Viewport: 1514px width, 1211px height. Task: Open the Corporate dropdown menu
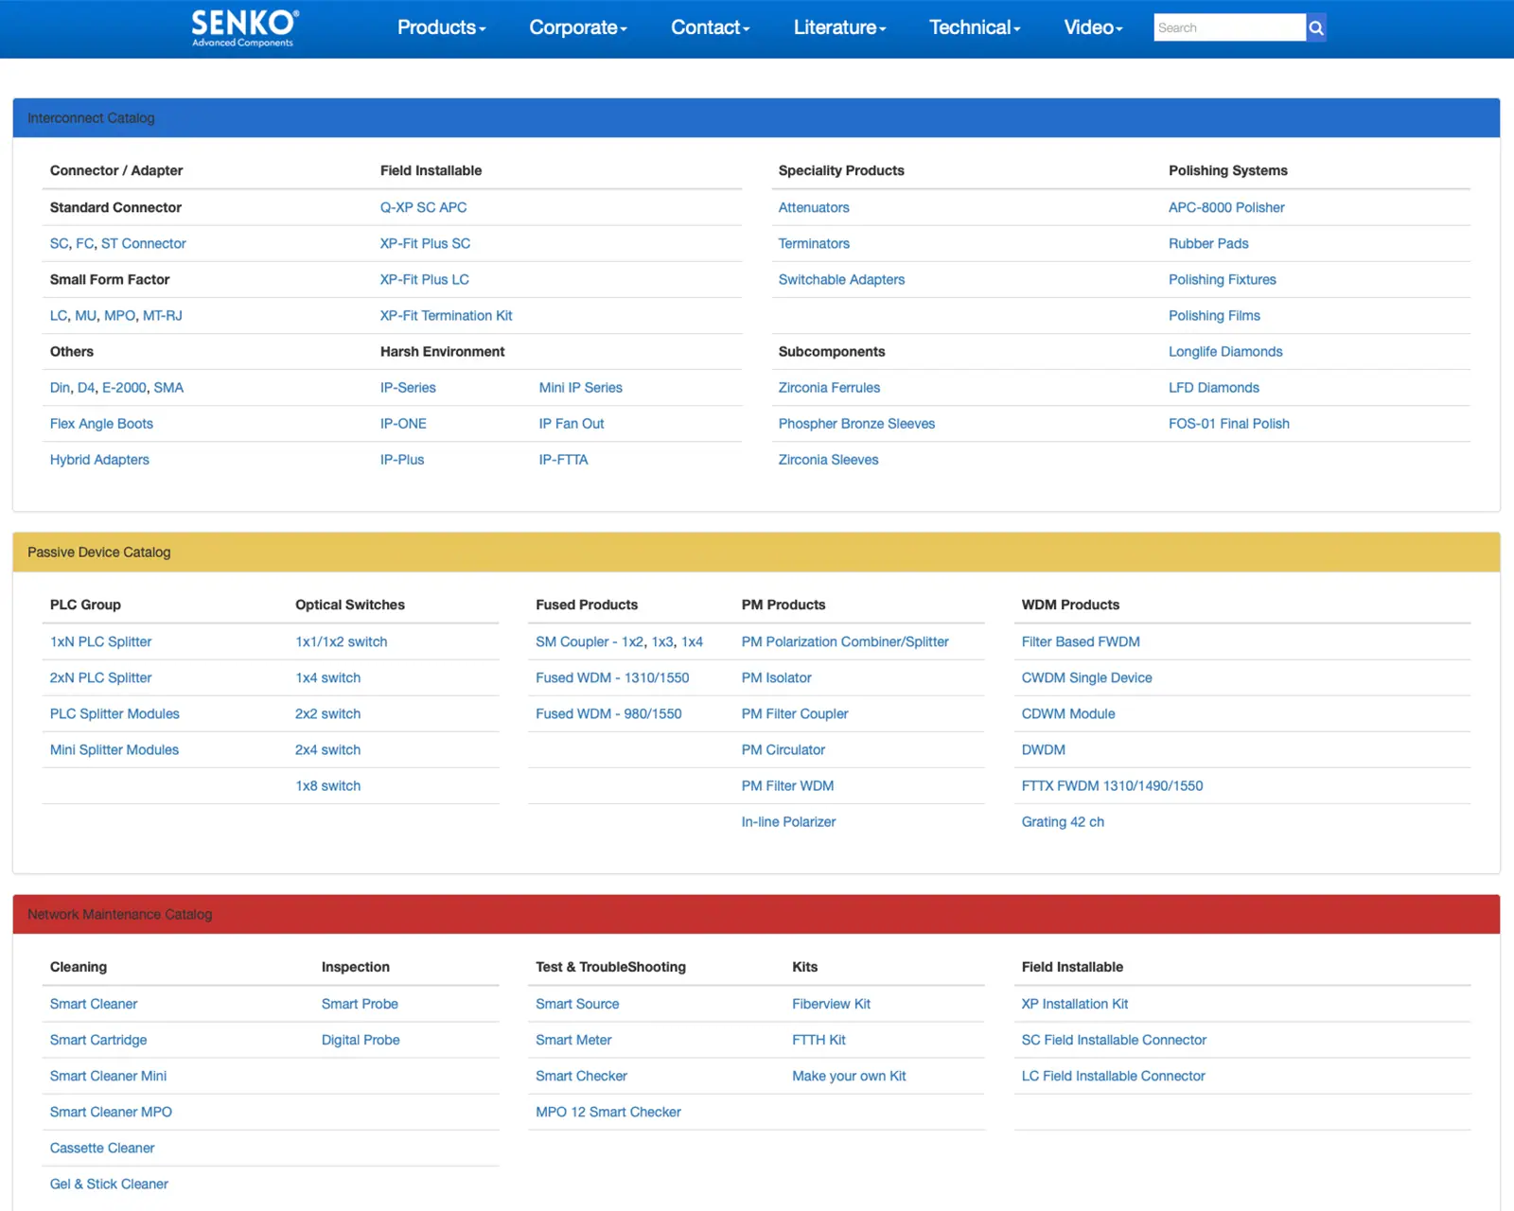pos(578,27)
